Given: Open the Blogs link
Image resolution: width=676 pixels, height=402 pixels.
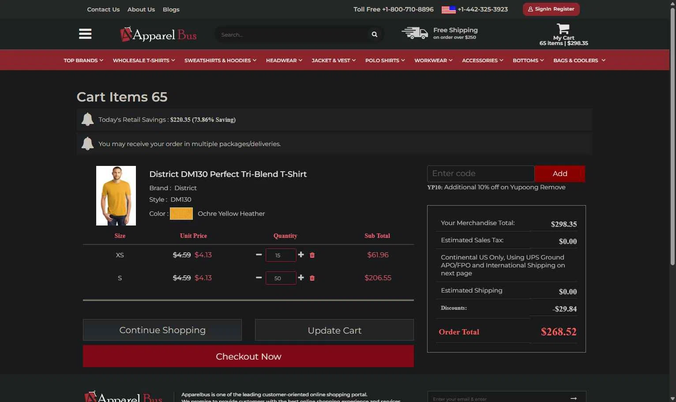Looking at the screenshot, I should (x=171, y=9).
